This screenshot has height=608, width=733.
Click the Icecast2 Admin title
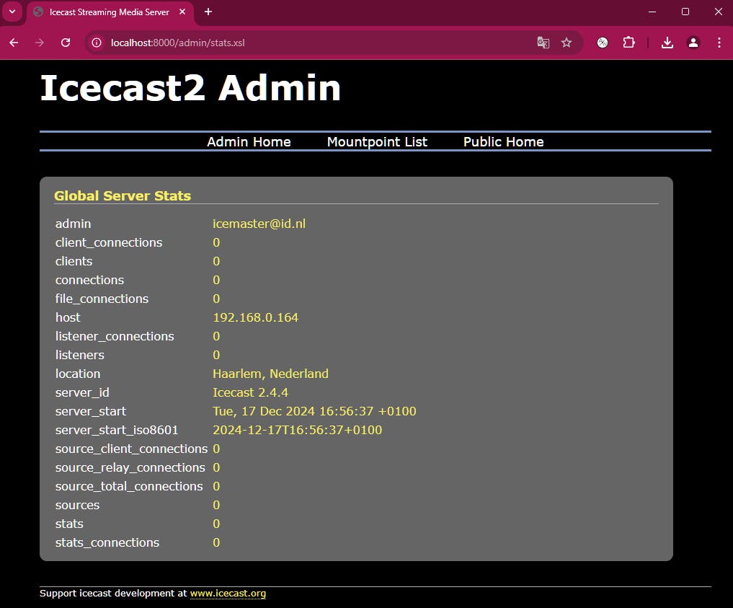[190, 88]
